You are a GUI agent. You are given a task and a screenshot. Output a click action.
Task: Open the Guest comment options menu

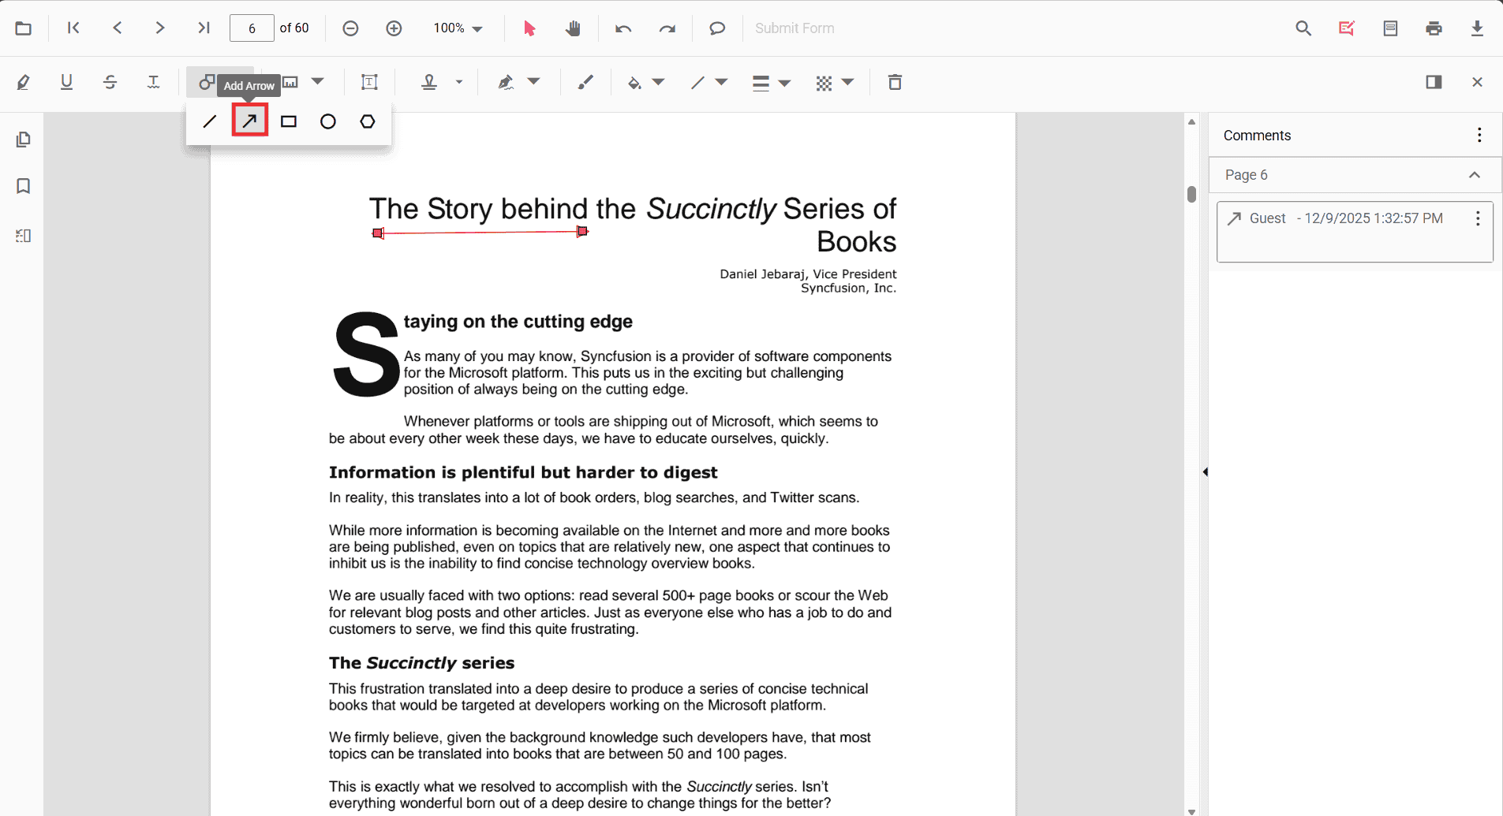coord(1477,219)
